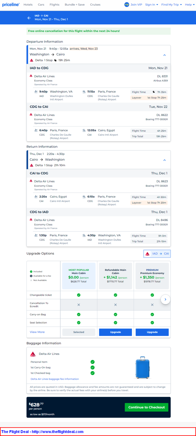
Task: Open the Find My Trip dropdown
Action: (171, 5)
